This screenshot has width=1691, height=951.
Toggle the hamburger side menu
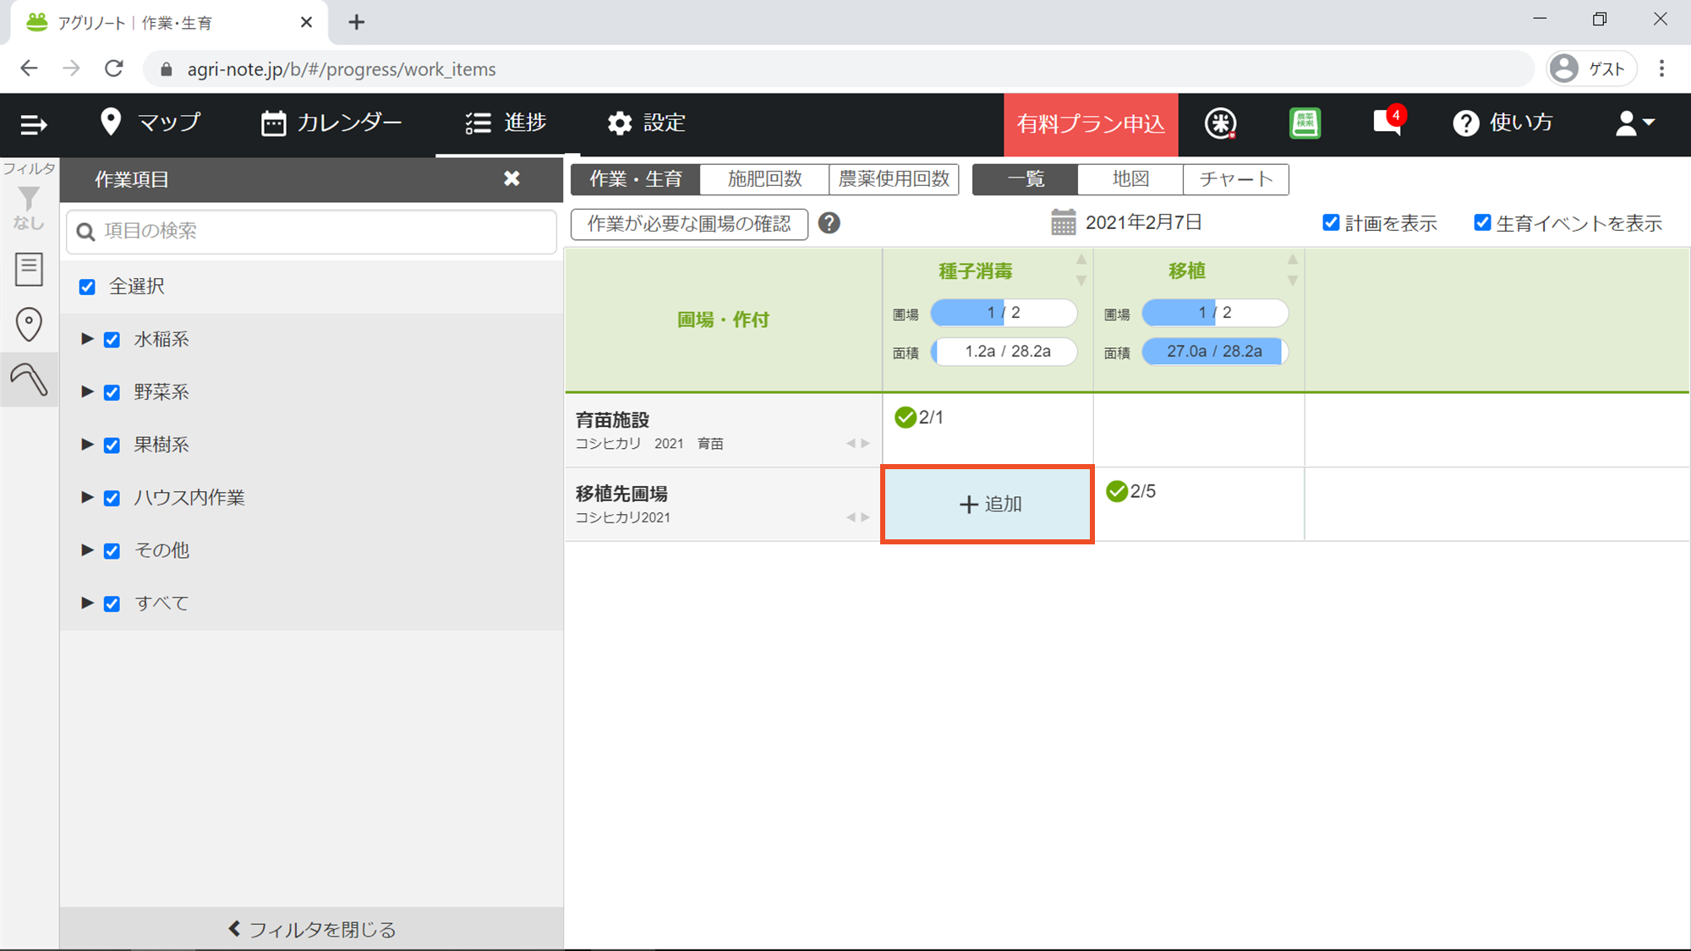coord(34,124)
